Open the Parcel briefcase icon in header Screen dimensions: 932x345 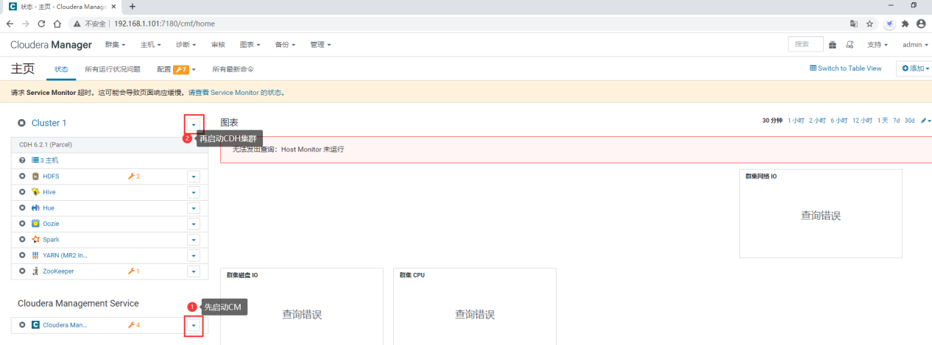pos(833,45)
